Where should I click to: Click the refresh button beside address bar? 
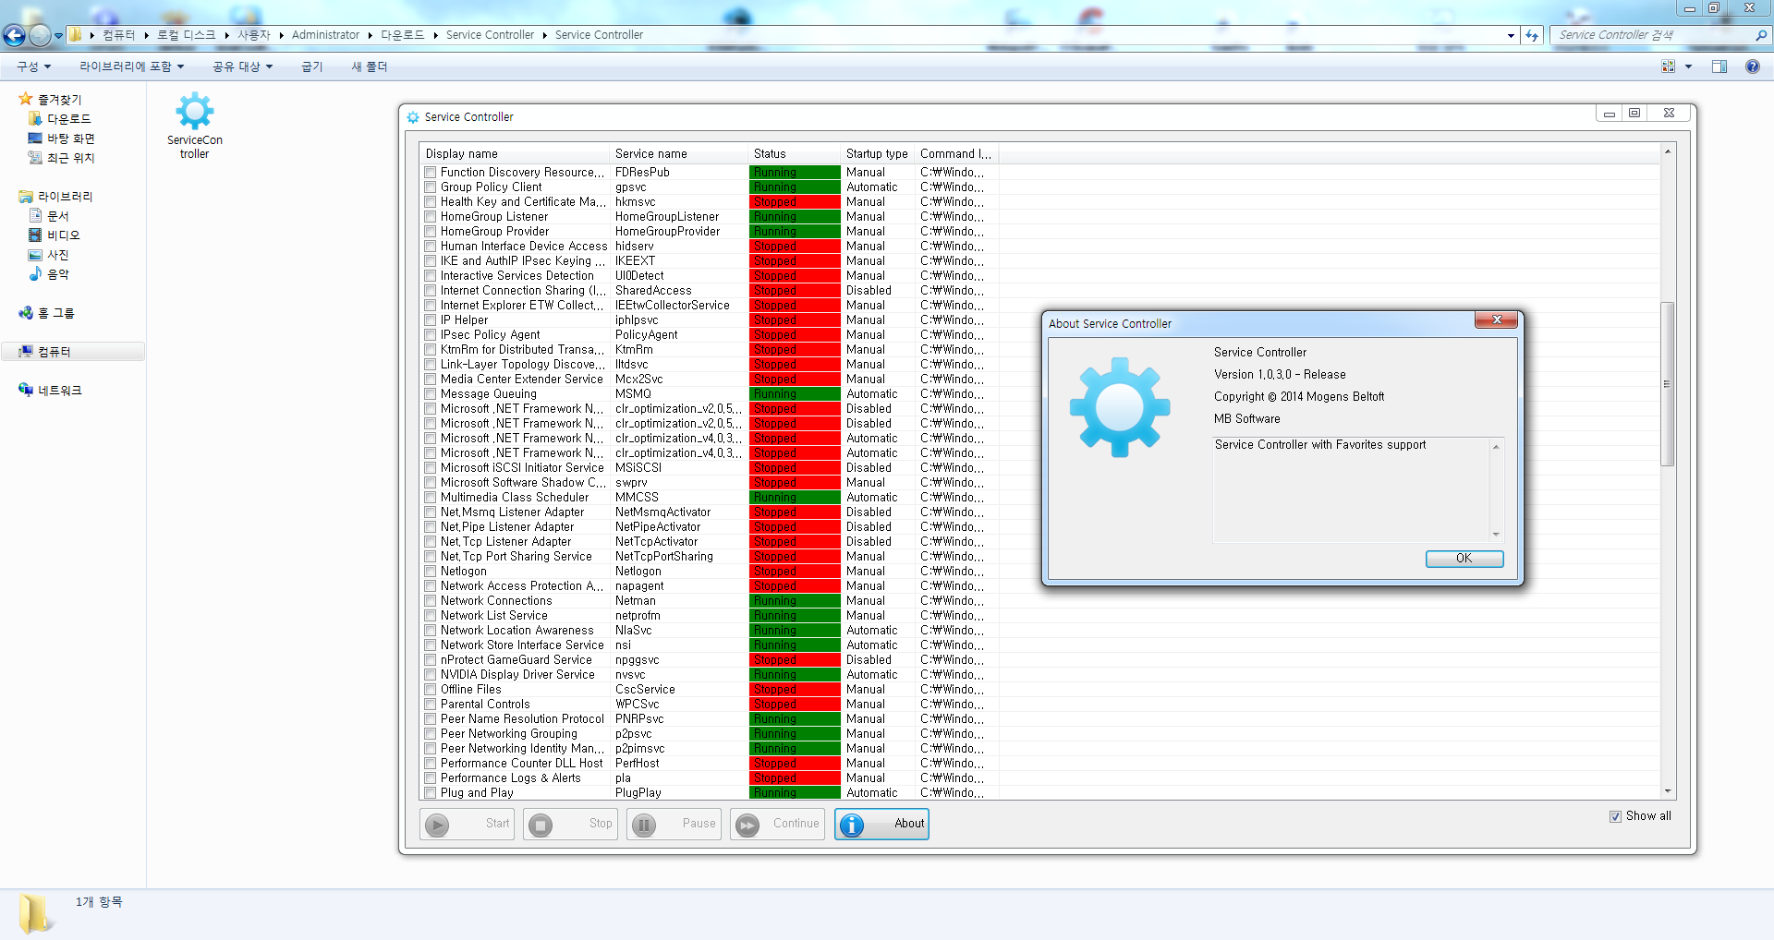click(x=1532, y=35)
